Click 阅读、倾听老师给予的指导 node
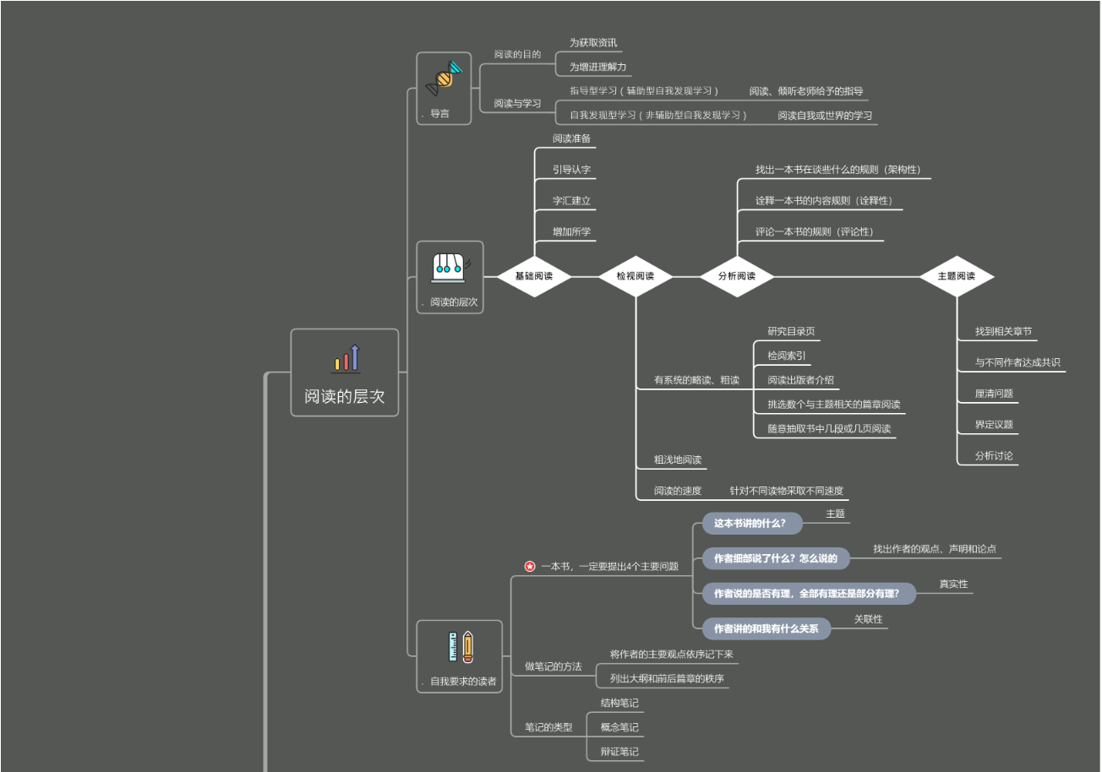The height and width of the screenshot is (772, 1102). pyautogui.click(x=806, y=91)
